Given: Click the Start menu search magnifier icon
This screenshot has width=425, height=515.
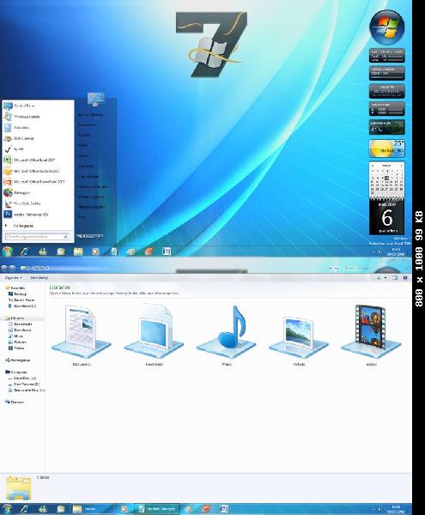Looking at the screenshot, I should click(x=66, y=237).
